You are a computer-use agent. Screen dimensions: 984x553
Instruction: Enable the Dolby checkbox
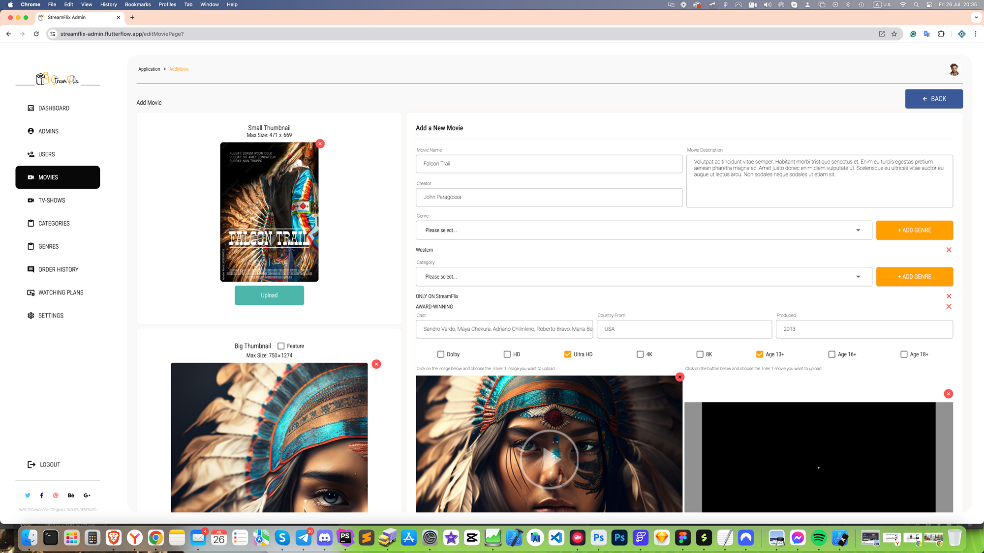(x=441, y=354)
